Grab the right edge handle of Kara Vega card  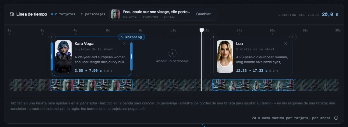(131, 56)
